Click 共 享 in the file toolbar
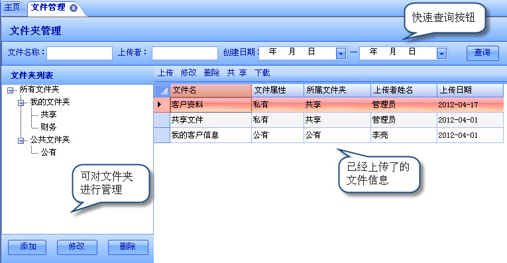507x263 pixels. pyautogui.click(x=237, y=73)
